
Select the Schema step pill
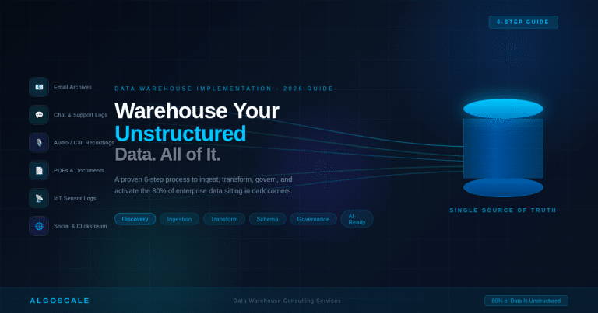coord(267,219)
